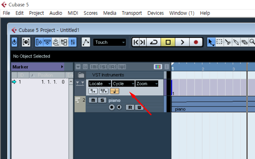Select the Split scissors tool
The image size is (255, 159).
coord(228,42)
